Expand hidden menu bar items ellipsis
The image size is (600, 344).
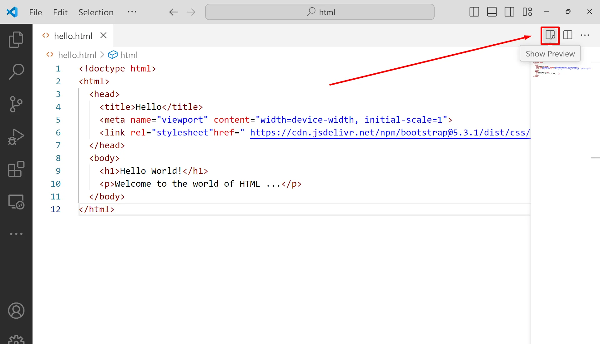click(132, 12)
